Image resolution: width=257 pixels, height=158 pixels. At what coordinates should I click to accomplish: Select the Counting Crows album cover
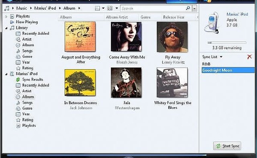[x=80, y=37]
